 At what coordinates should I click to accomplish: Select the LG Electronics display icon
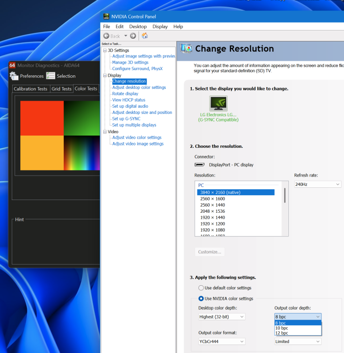(218, 104)
